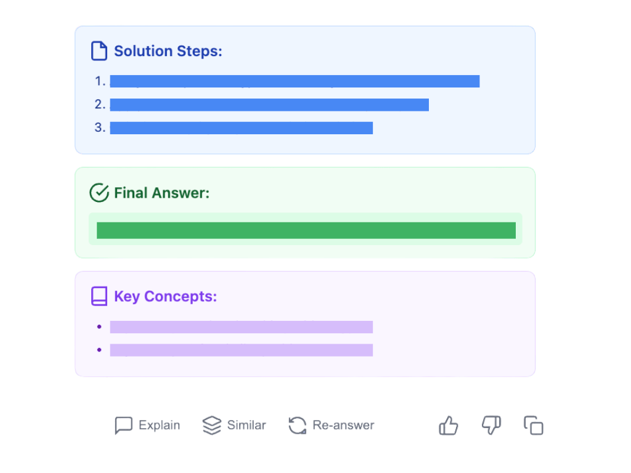
Task: Click the book icon beside Key Concepts
Action: [99, 296]
